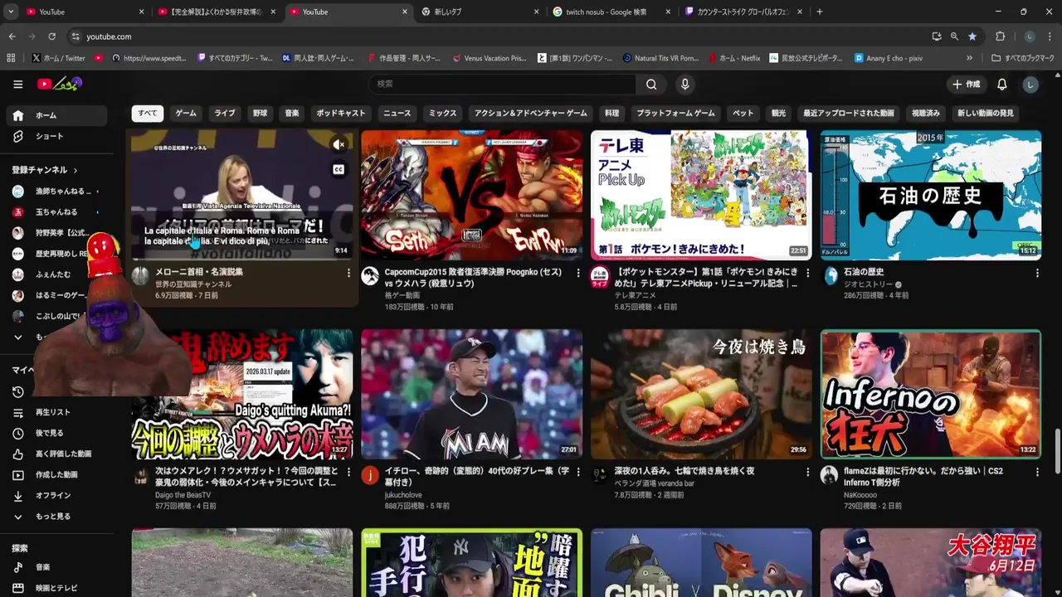The image size is (1062, 597).
Task: Open a new browser tab
Action: click(820, 12)
